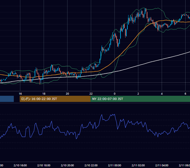Click the 22 hour label on chart axis
Viewport: 190px width, 168px height.
(x=91, y=94)
